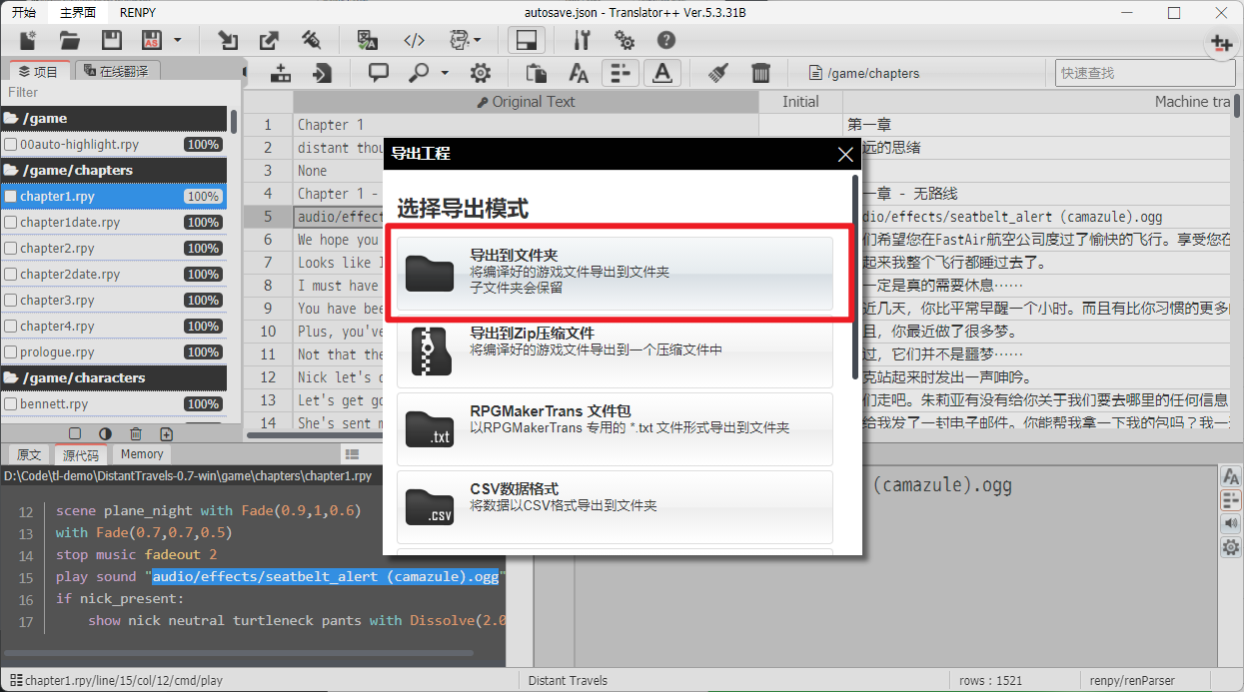The width and height of the screenshot is (1244, 692).
Task: Toggle the underlined A text highlight icon
Action: pyautogui.click(x=661, y=73)
